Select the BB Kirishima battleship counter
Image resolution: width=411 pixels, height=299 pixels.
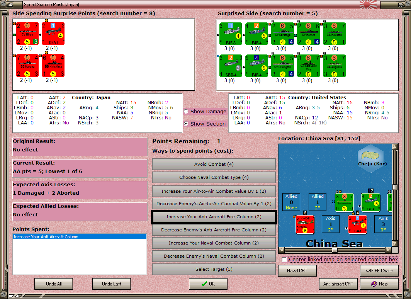click(x=53, y=66)
